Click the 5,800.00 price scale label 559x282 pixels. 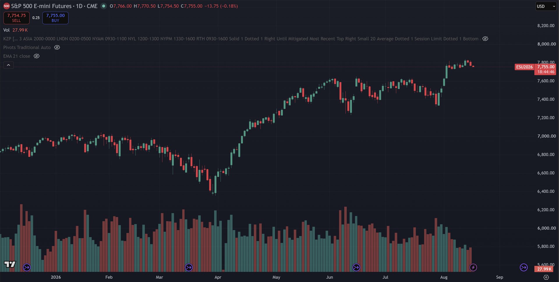tap(546, 246)
